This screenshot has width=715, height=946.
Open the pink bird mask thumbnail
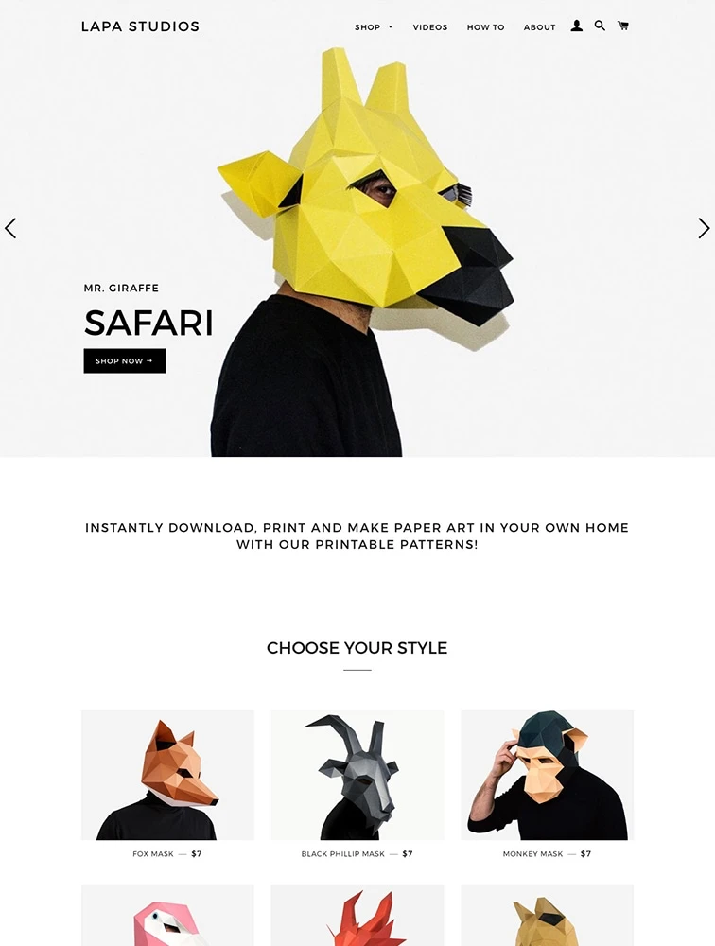(x=167, y=915)
